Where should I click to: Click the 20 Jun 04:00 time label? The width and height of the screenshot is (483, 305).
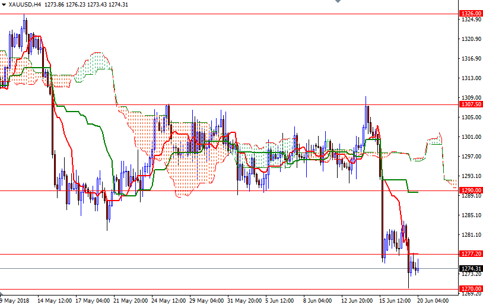(433, 300)
